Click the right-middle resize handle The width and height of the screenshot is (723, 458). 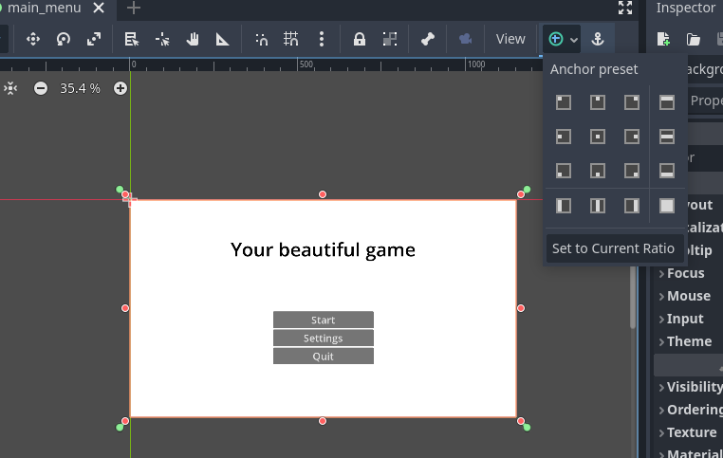tap(521, 308)
